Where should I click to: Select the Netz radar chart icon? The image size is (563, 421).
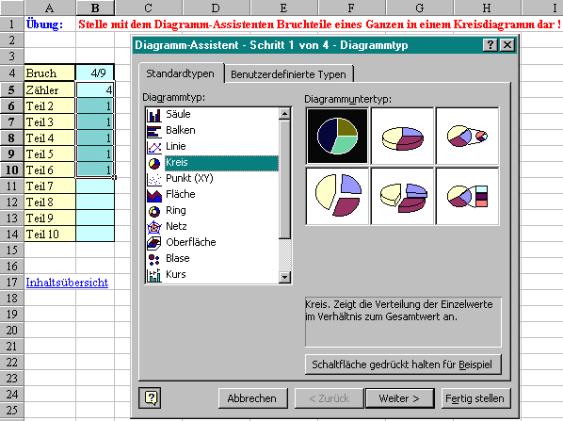[x=154, y=227]
